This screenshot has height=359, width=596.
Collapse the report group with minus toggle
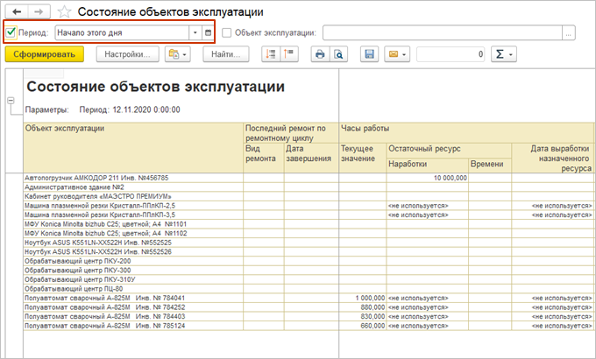click(11, 102)
